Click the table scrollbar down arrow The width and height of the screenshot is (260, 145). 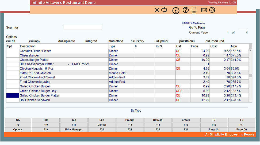[x=250, y=100]
